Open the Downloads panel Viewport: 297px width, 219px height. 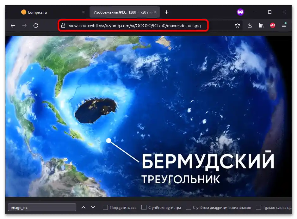tap(250, 25)
